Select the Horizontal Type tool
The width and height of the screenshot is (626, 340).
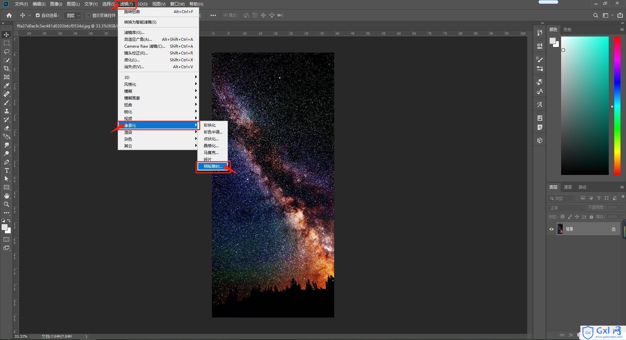tap(7, 170)
